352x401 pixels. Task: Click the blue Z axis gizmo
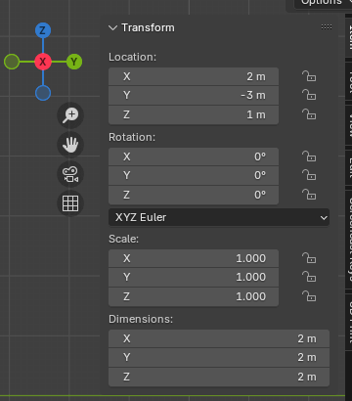(43, 30)
